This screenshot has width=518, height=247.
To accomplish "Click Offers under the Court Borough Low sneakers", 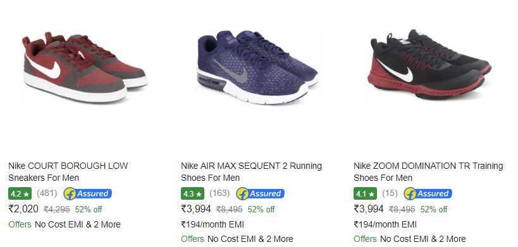I will point(20,224).
